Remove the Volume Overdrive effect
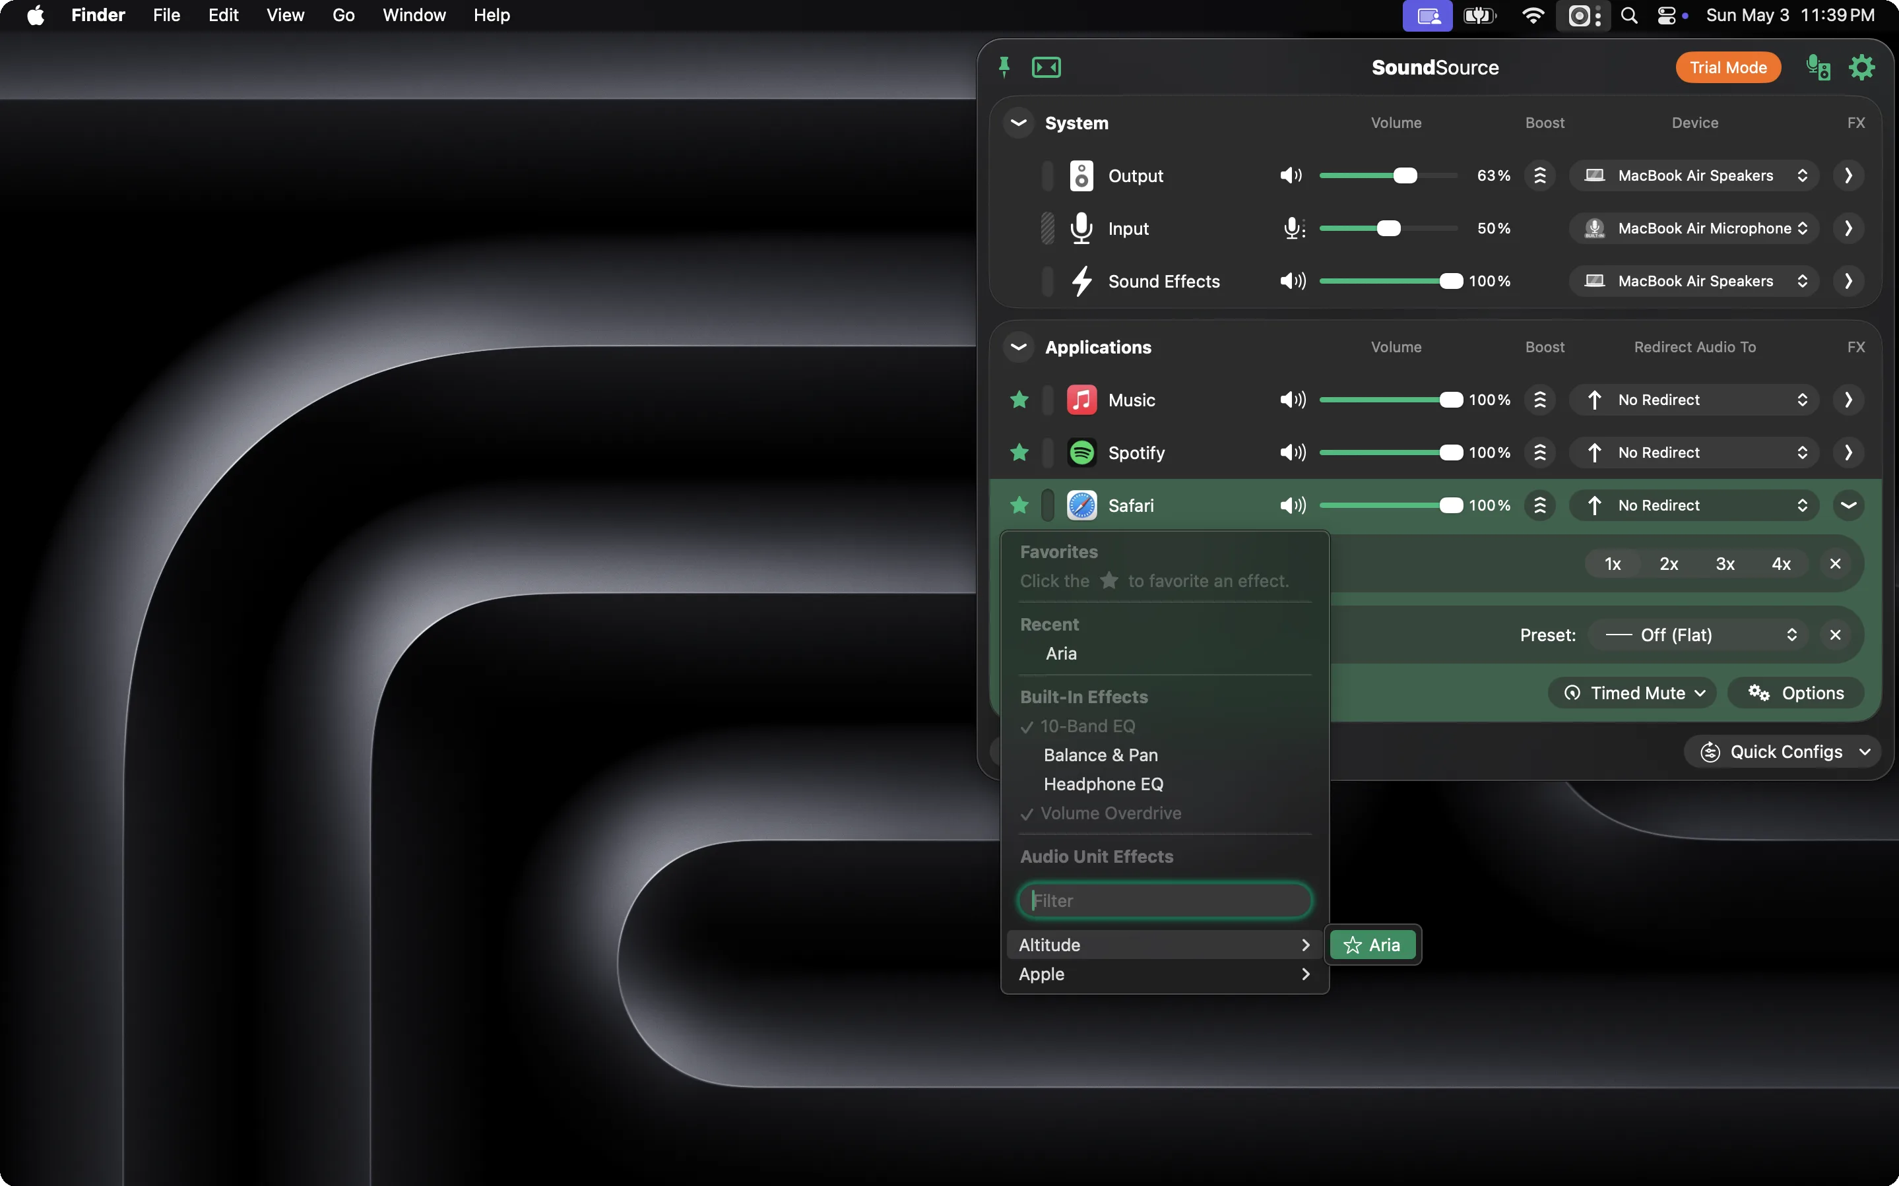This screenshot has width=1899, height=1186. click(1836, 564)
